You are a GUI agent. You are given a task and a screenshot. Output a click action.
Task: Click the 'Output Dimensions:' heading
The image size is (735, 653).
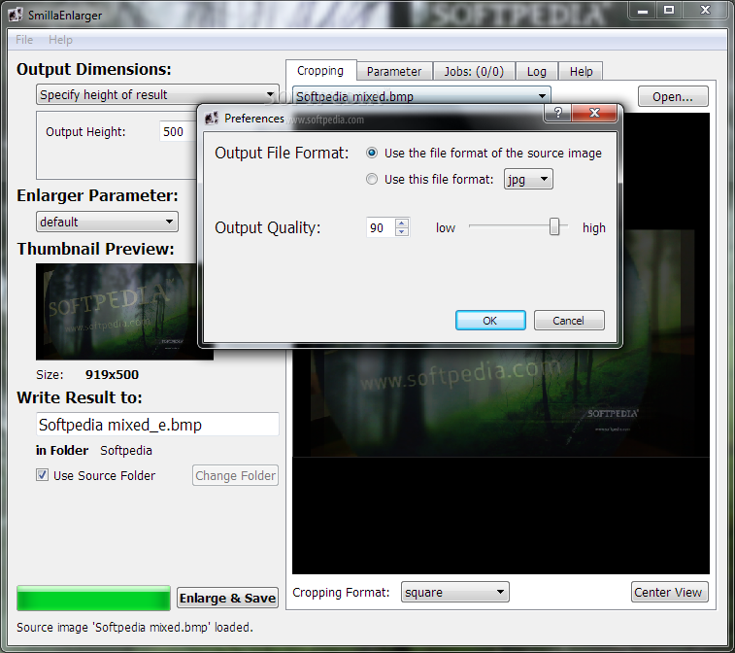[x=94, y=69]
